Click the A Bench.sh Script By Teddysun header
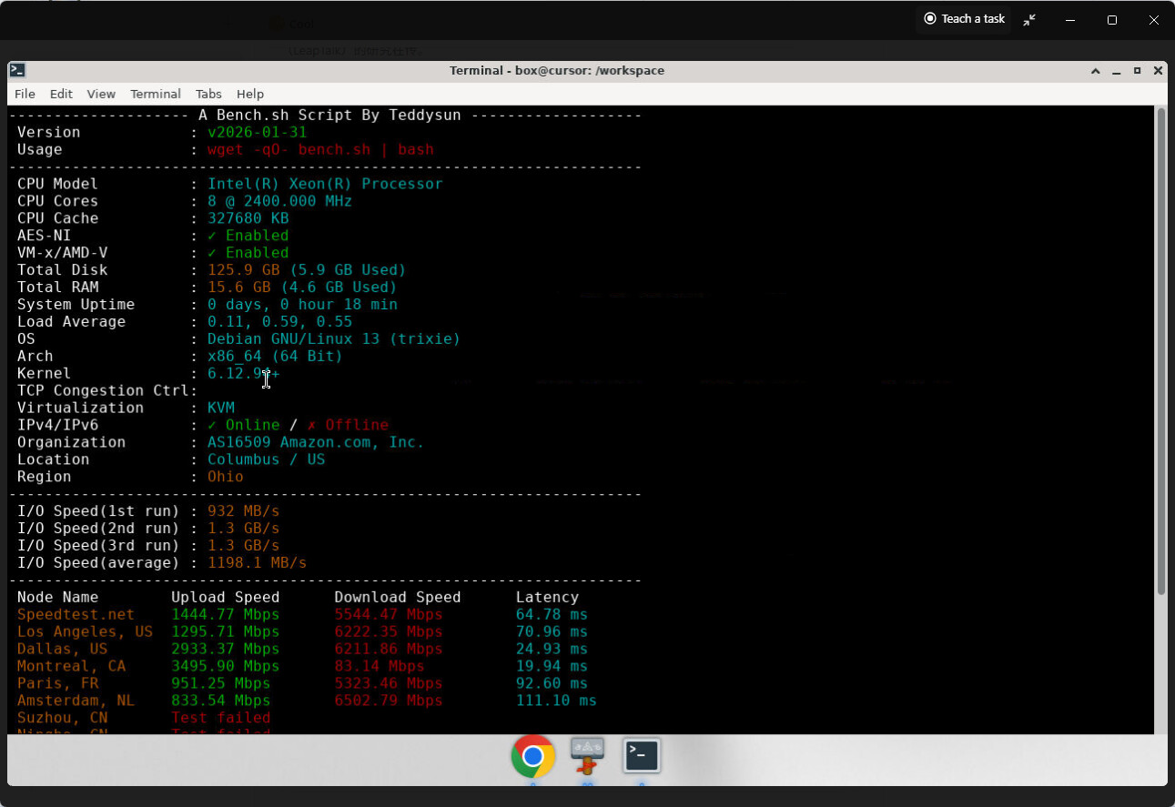The width and height of the screenshot is (1175, 807). coord(329,116)
